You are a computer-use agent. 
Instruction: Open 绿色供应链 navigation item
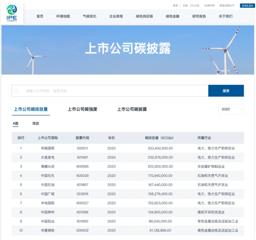point(144,16)
